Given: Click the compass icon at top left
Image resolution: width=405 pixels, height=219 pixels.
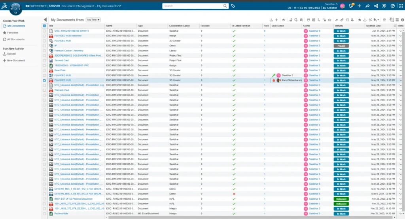Looking at the screenshot, I should click(15, 9).
